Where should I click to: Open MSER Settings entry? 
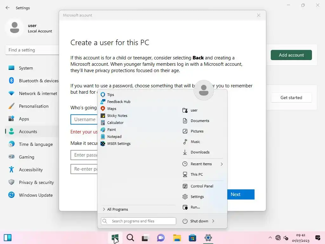point(115,144)
